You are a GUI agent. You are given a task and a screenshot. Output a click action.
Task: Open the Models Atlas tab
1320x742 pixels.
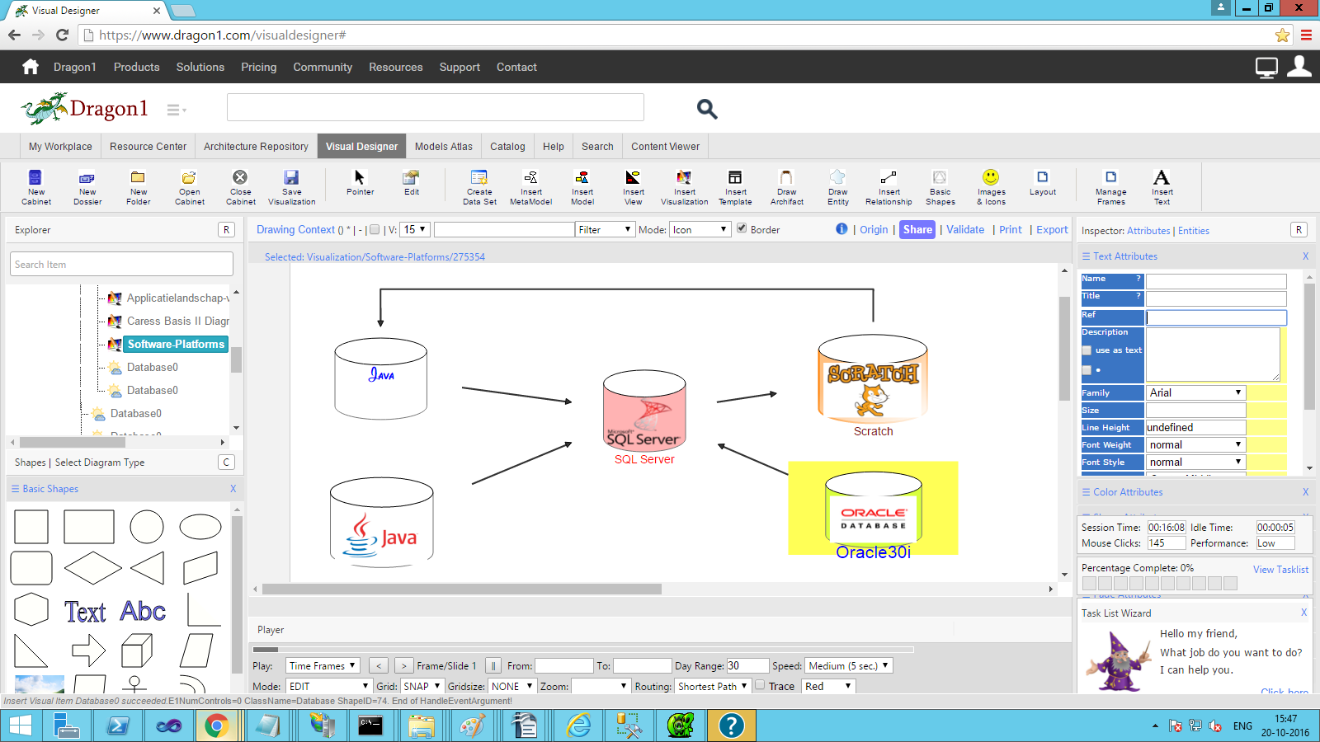click(444, 146)
